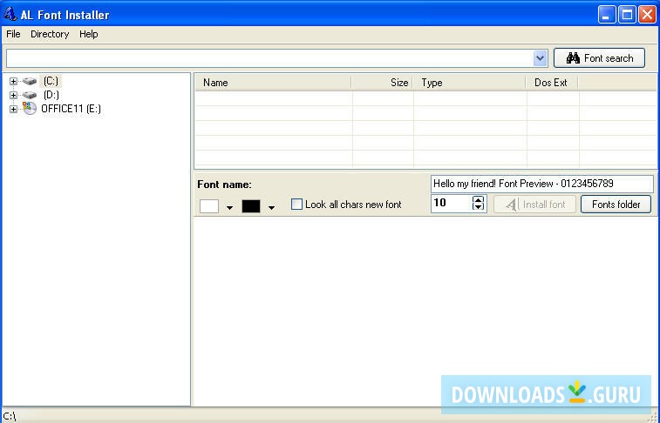Sort by the Name column header
The image size is (660, 423).
click(x=273, y=83)
